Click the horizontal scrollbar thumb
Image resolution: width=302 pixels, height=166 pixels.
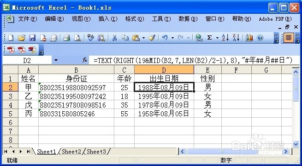coord(222,152)
